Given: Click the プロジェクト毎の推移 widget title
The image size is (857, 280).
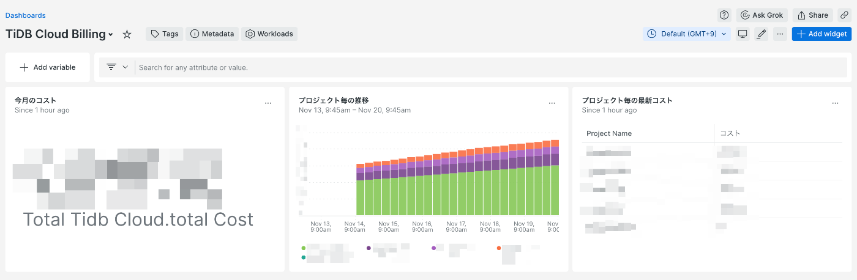Looking at the screenshot, I should click(334, 100).
